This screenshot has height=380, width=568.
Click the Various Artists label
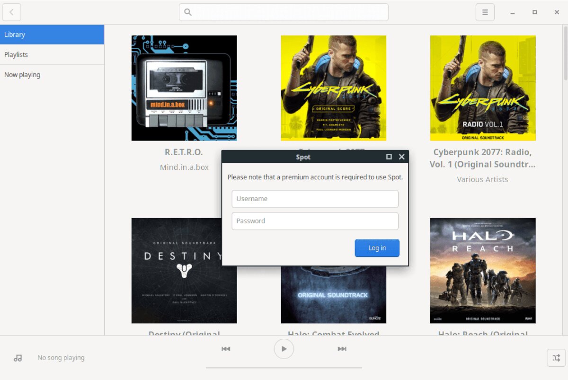pyautogui.click(x=483, y=179)
